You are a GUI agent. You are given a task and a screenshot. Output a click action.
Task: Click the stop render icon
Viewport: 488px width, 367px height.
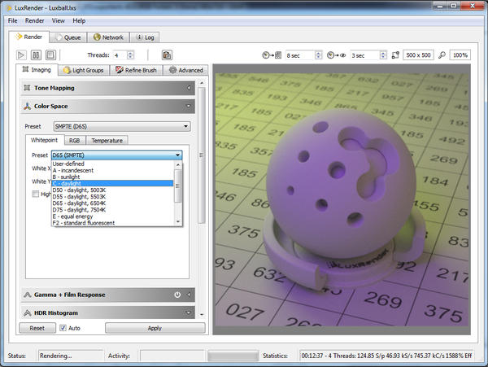pos(50,55)
